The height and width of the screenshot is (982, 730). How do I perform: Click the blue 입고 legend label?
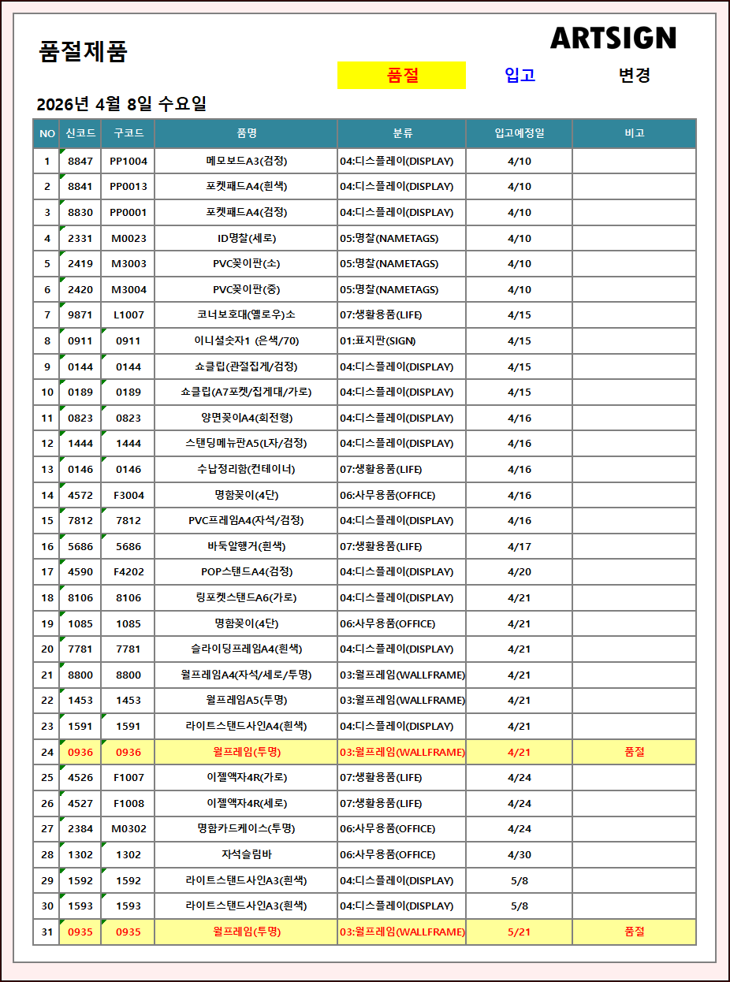[520, 76]
